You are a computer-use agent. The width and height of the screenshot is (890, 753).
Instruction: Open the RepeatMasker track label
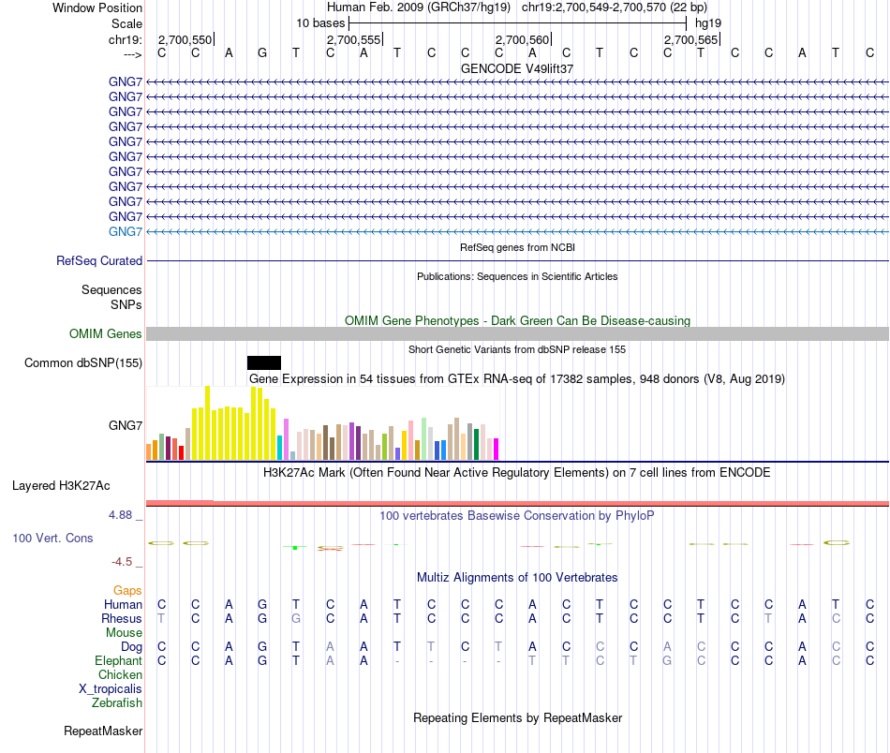click(x=103, y=731)
